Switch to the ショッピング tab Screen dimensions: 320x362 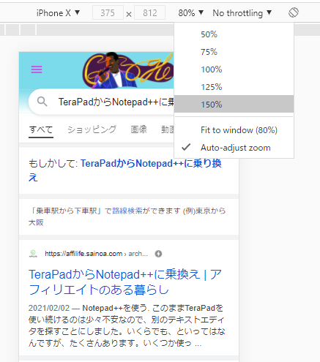[92, 129]
